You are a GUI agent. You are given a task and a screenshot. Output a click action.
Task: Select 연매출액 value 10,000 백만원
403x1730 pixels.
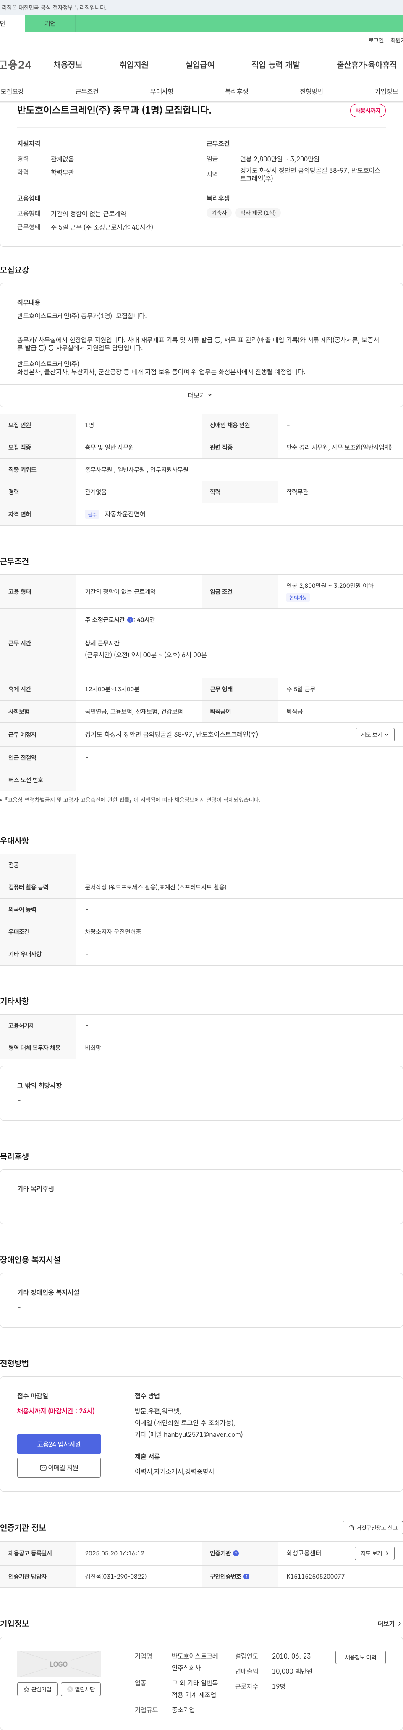point(292,1671)
